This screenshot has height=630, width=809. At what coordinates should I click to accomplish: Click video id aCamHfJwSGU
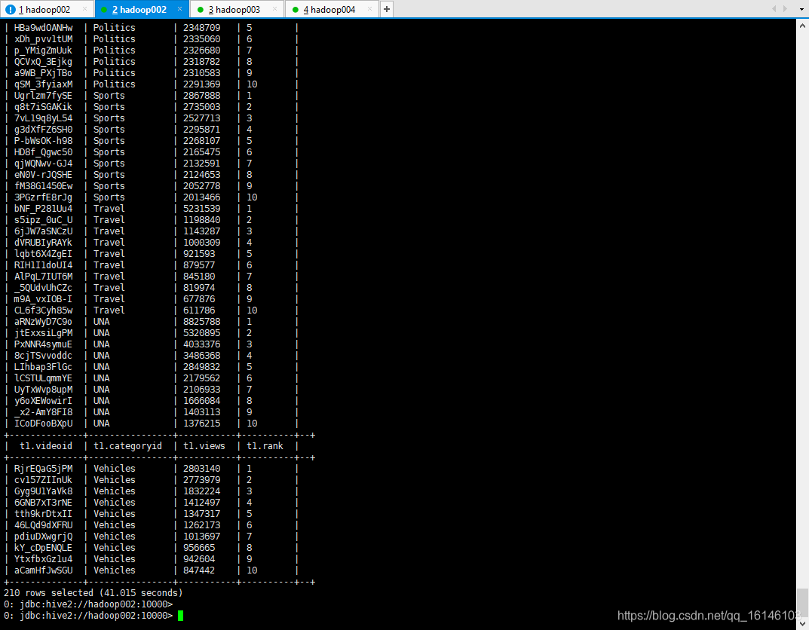click(43, 570)
